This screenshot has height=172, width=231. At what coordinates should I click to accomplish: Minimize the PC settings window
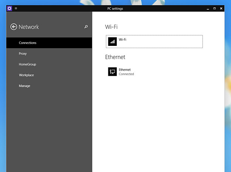[208, 9]
